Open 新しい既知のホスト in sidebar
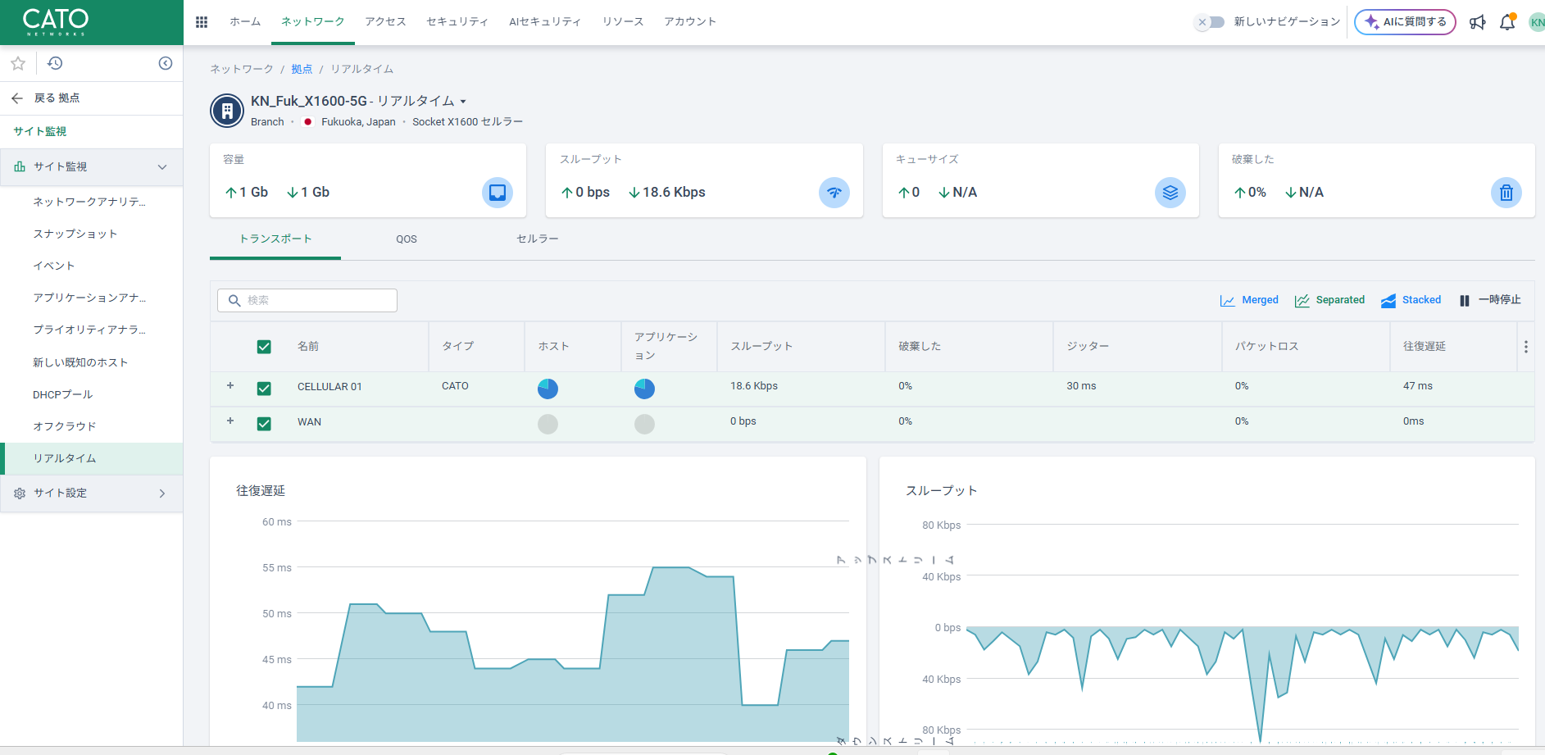The height and width of the screenshot is (755, 1545). pos(80,363)
